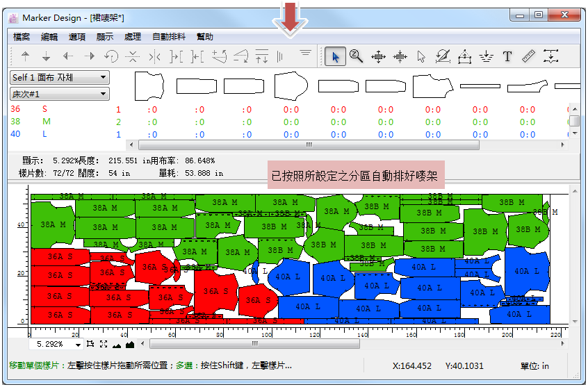Click the hollow arrow pointer tool
The image size is (588, 387).
(421, 57)
